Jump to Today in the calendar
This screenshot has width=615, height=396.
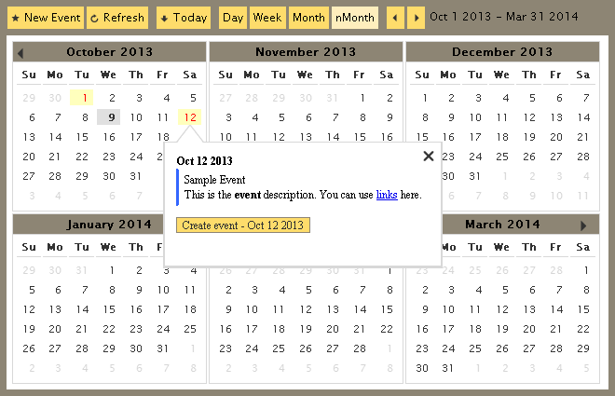[183, 18]
